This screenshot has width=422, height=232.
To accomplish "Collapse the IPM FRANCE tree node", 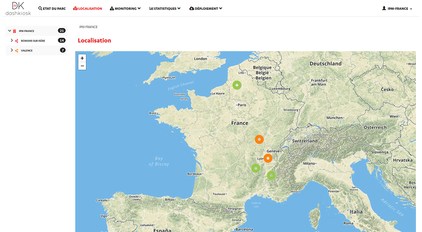I will coord(9,31).
